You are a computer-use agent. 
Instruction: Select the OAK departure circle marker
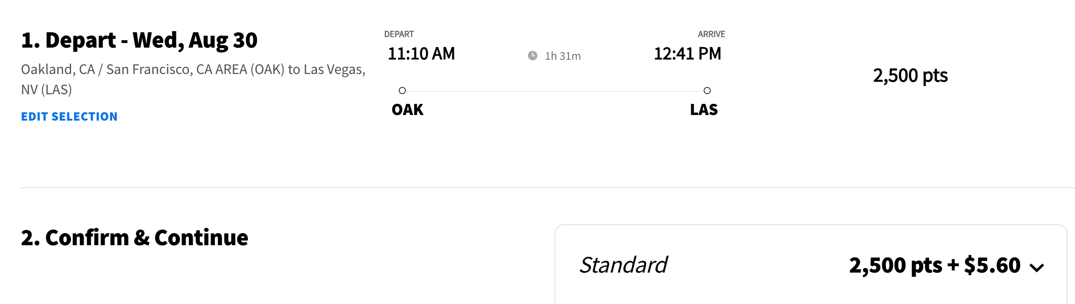tap(403, 90)
